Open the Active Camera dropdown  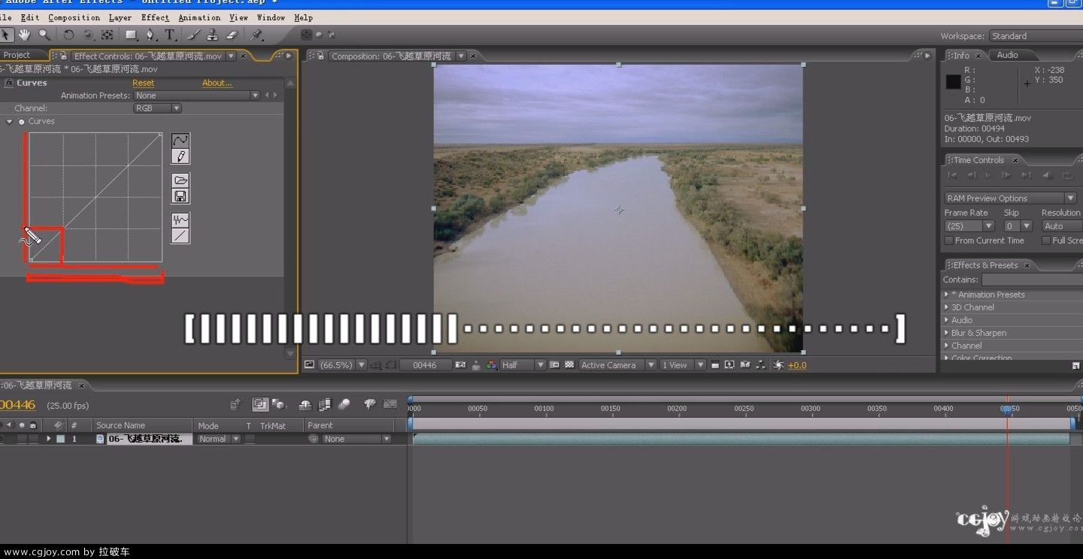coord(617,365)
